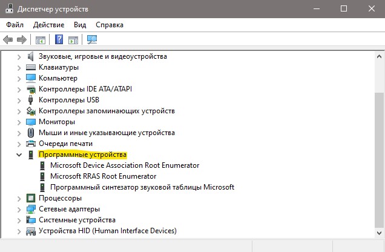The image size is (385, 252).
Task: Open the Вид menu
Action: click(80, 25)
